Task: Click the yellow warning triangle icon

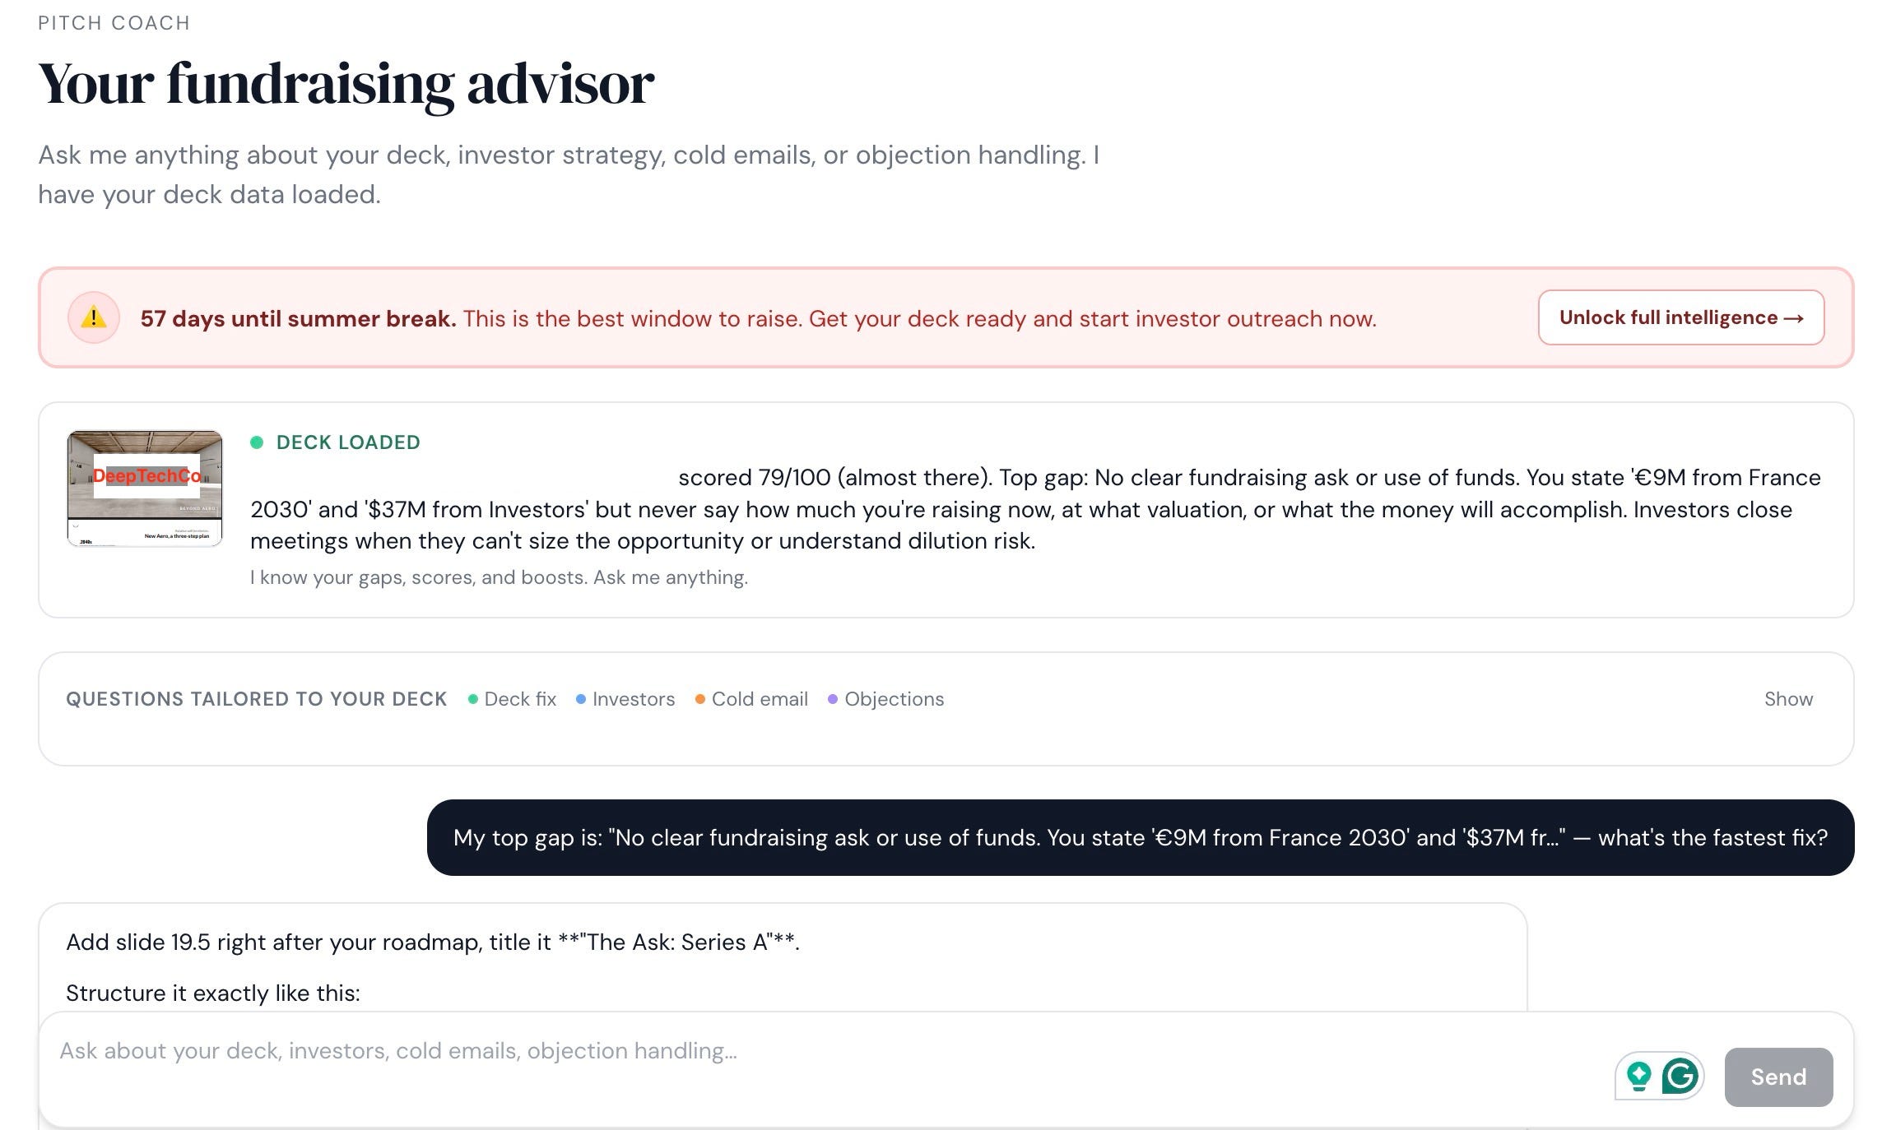Action: pyautogui.click(x=94, y=317)
